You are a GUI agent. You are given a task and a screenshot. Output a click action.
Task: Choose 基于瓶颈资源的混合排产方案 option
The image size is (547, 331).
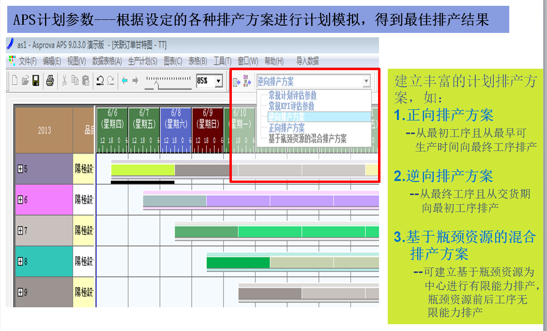307,139
